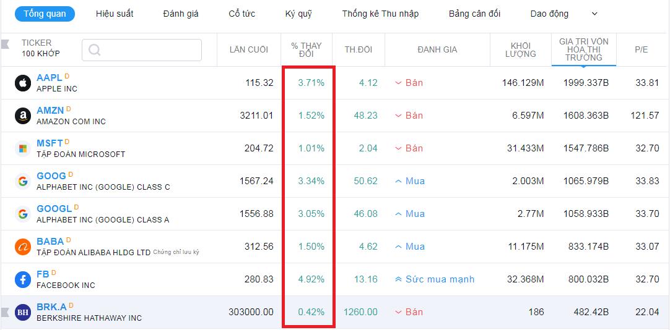Click the Google logo in GOOGL row

tap(23, 214)
